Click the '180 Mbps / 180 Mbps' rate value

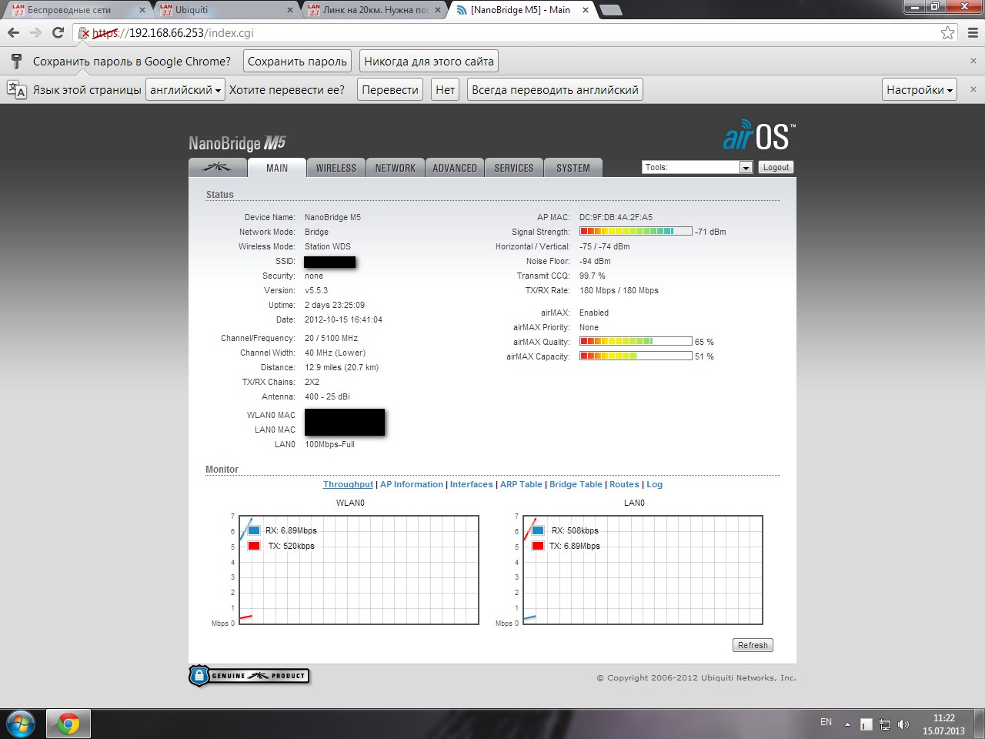click(x=619, y=290)
